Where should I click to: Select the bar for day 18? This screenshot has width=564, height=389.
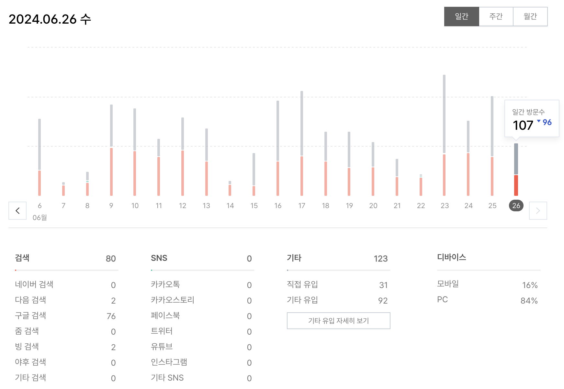point(326,164)
